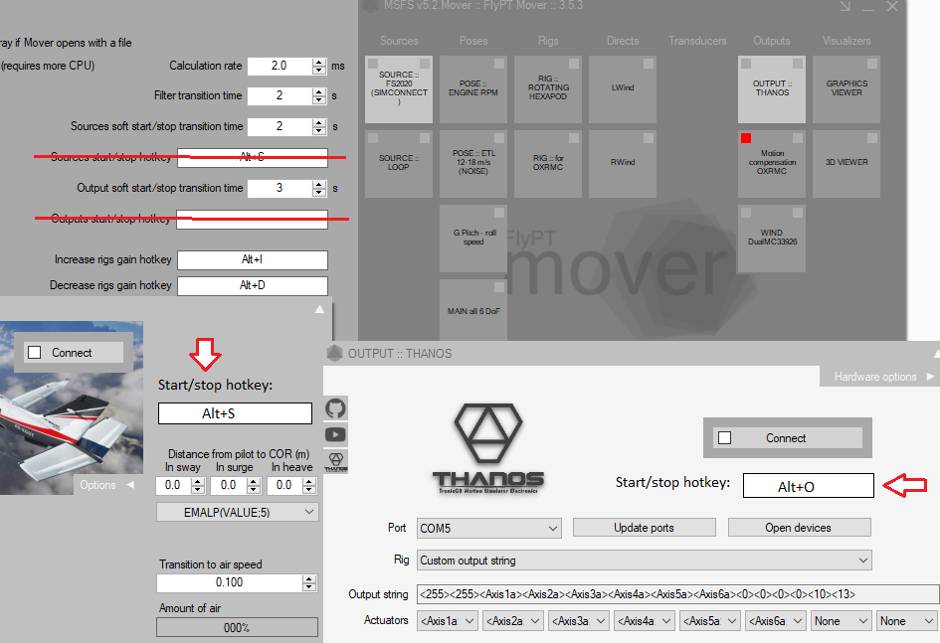This screenshot has width=940, height=643.
Task: Collapse the Options panel arrow
Action: [x=130, y=485]
